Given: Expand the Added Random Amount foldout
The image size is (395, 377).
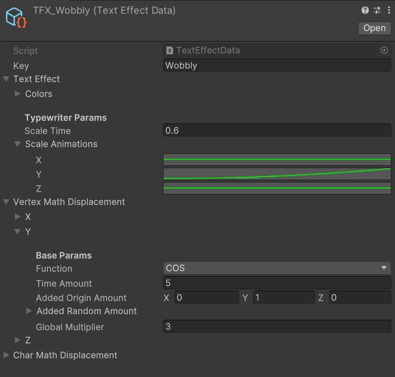Looking at the screenshot, I should click(29, 311).
